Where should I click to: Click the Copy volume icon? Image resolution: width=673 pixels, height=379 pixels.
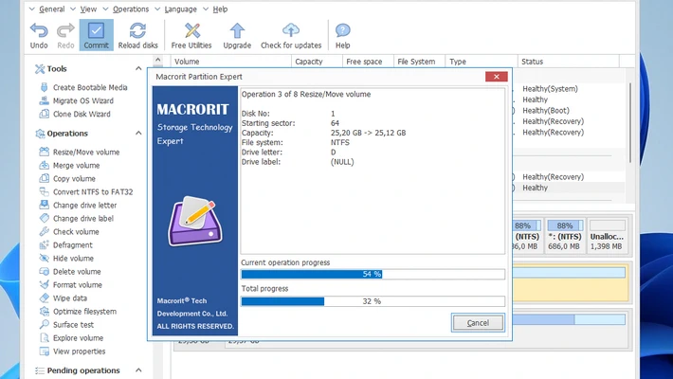click(x=44, y=178)
